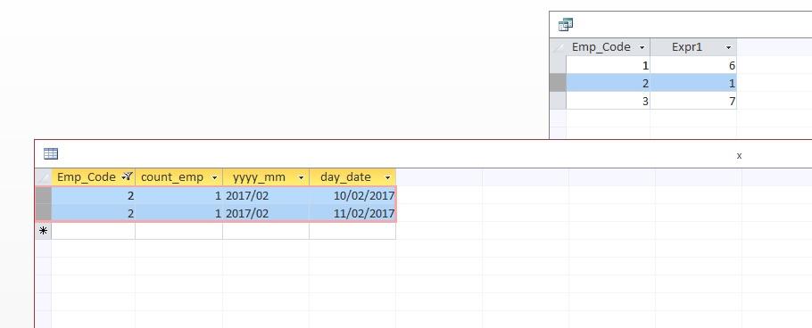The height and width of the screenshot is (328, 812).
Task: Select the row selector for Emp_Code 3
Action: (x=558, y=101)
